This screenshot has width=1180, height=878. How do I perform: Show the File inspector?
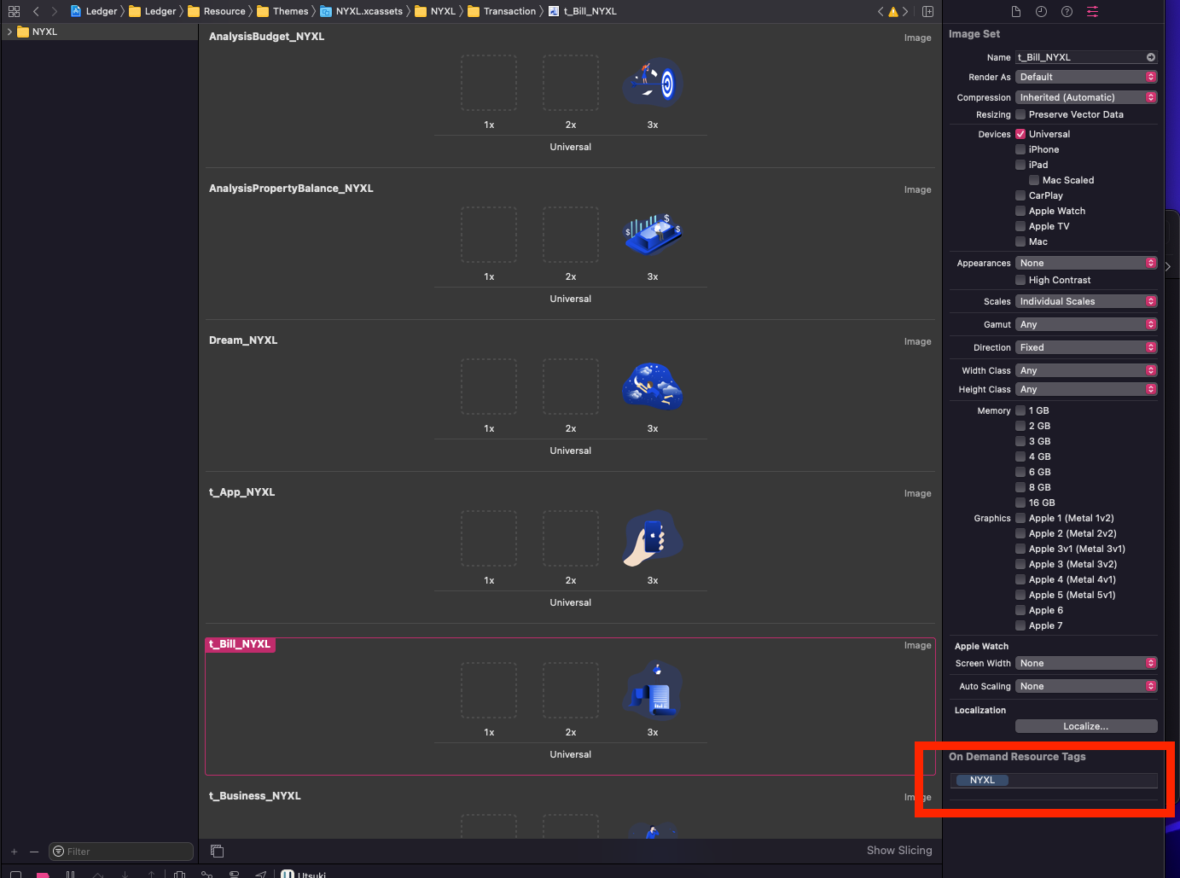(1015, 11)
